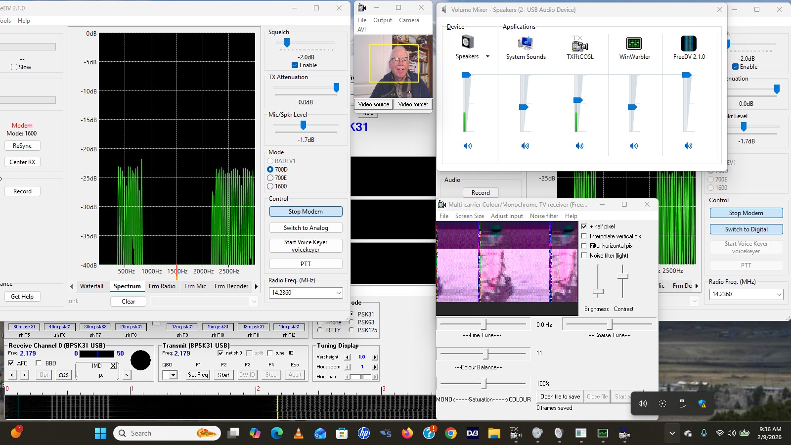This screenshot has width=791, height=445.
Task: Mute the Speakers device volume
Action: [468, 146]
